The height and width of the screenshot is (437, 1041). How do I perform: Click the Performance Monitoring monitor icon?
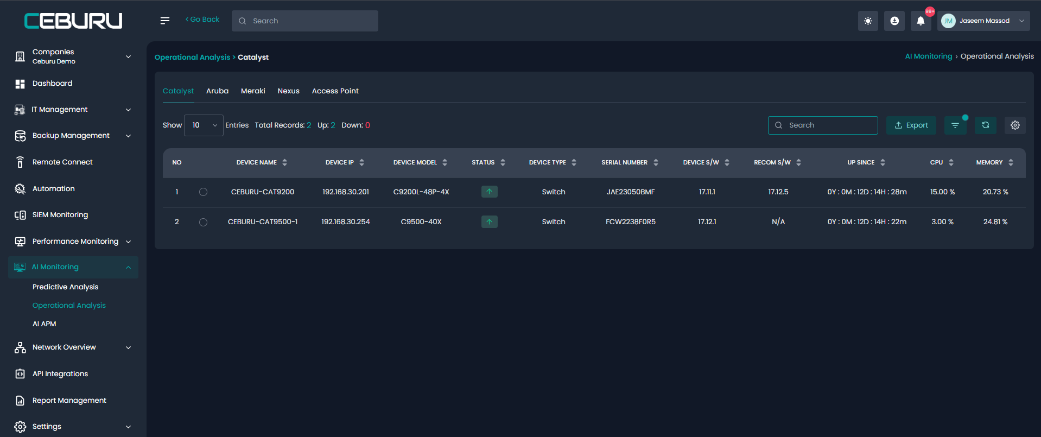tap(20, 242)
